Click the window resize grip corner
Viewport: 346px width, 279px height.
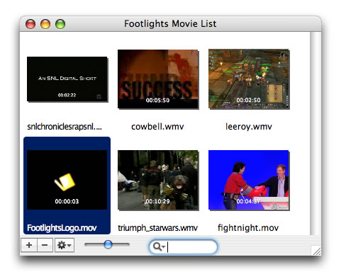coord(316,250)
